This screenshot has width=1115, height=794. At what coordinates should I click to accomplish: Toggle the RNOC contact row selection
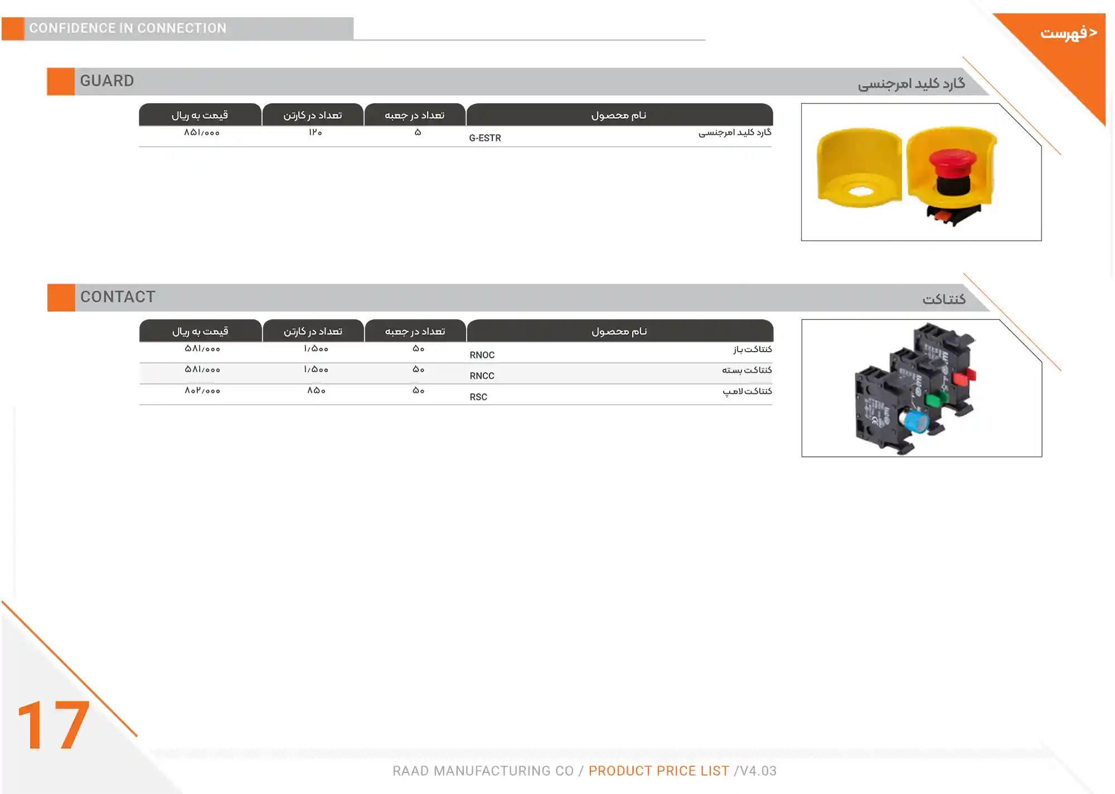[x=481, y=354]
